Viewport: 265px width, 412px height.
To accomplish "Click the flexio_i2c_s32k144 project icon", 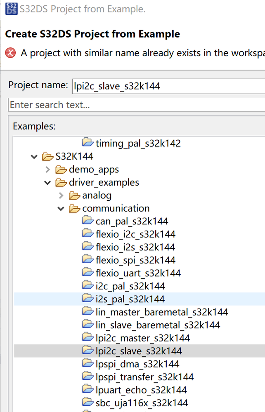I will coord(88,233).
